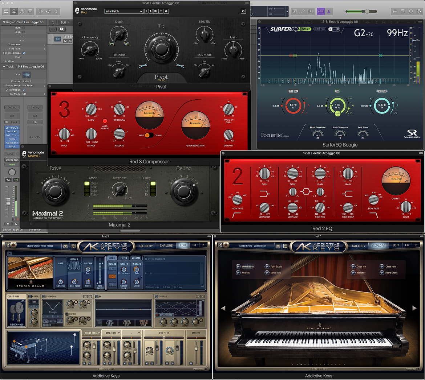
Task: Go to next Pivot preset arrow
Action: [150, 11]
